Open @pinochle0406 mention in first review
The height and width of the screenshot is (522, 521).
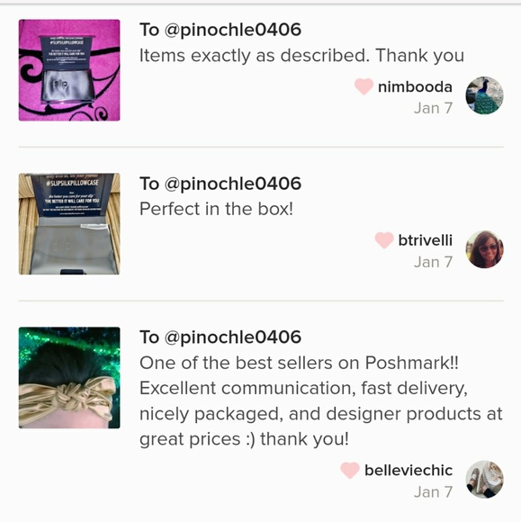click(233, 30)
